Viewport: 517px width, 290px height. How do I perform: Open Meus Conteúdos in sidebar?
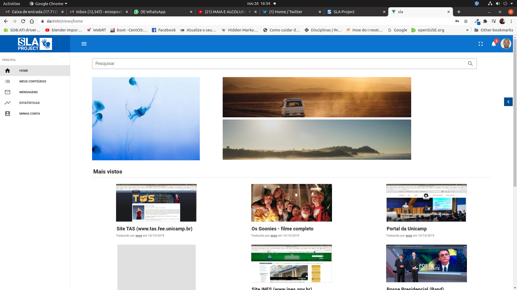pos(33,81)
